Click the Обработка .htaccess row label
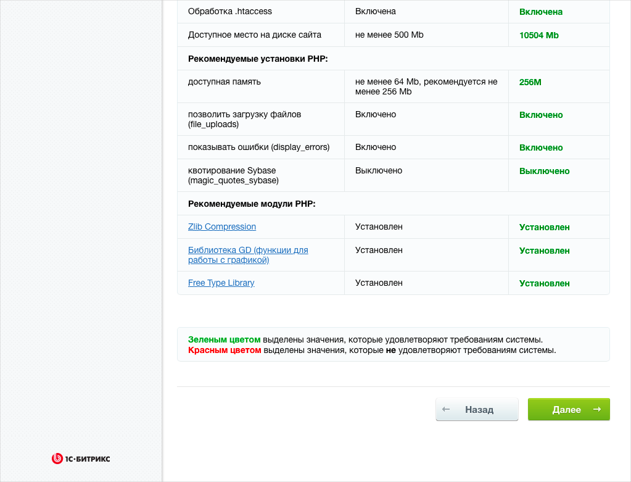Viewport: 631px width, 482px height. [x=229, y=11]
